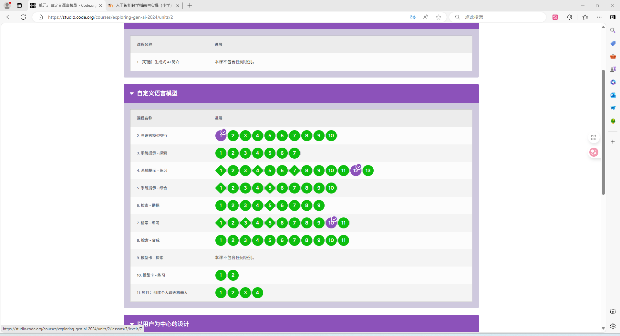Open lesson link 1. (可选) 生成式 AI 简介

(158, 62)
